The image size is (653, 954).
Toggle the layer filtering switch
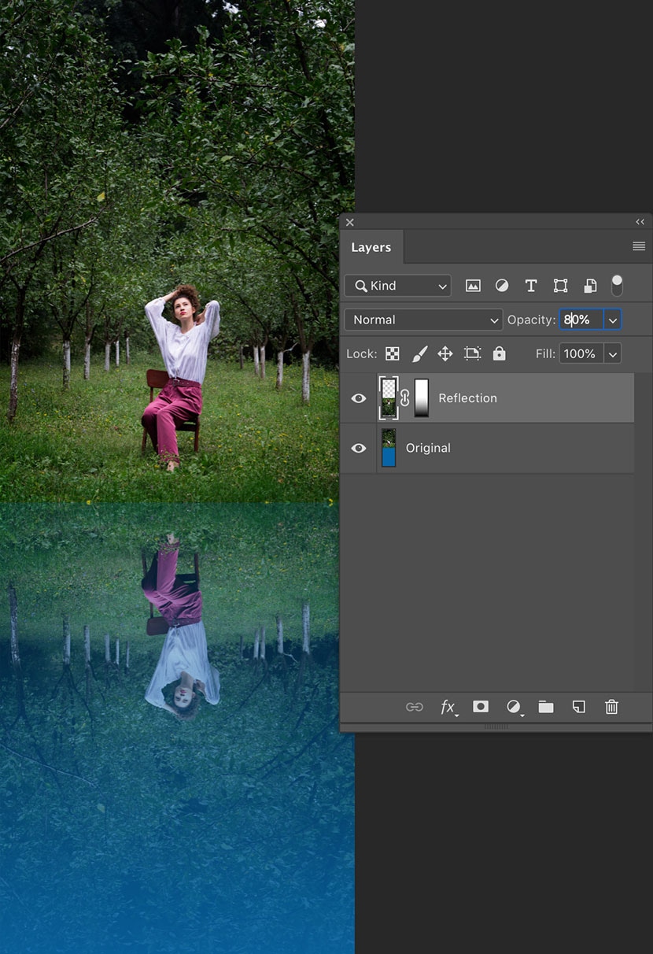[617, 285]
